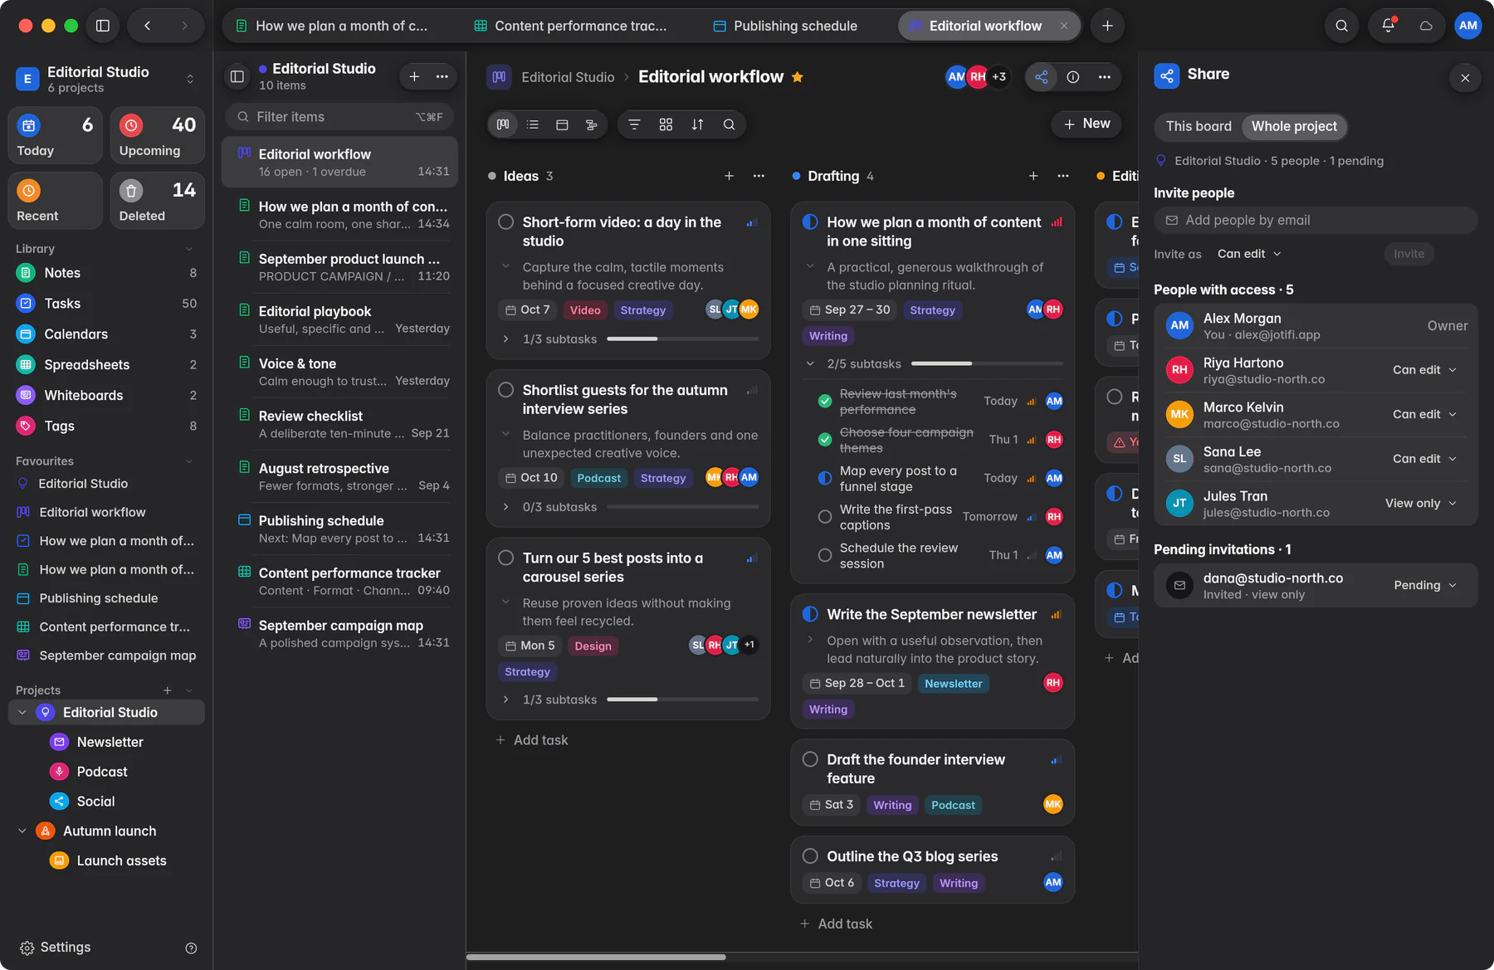The width and height of the screenshot is (1494, 970).
Task: Change Riya Hartono's permission dropdown
Action: tap(1424, 370)
